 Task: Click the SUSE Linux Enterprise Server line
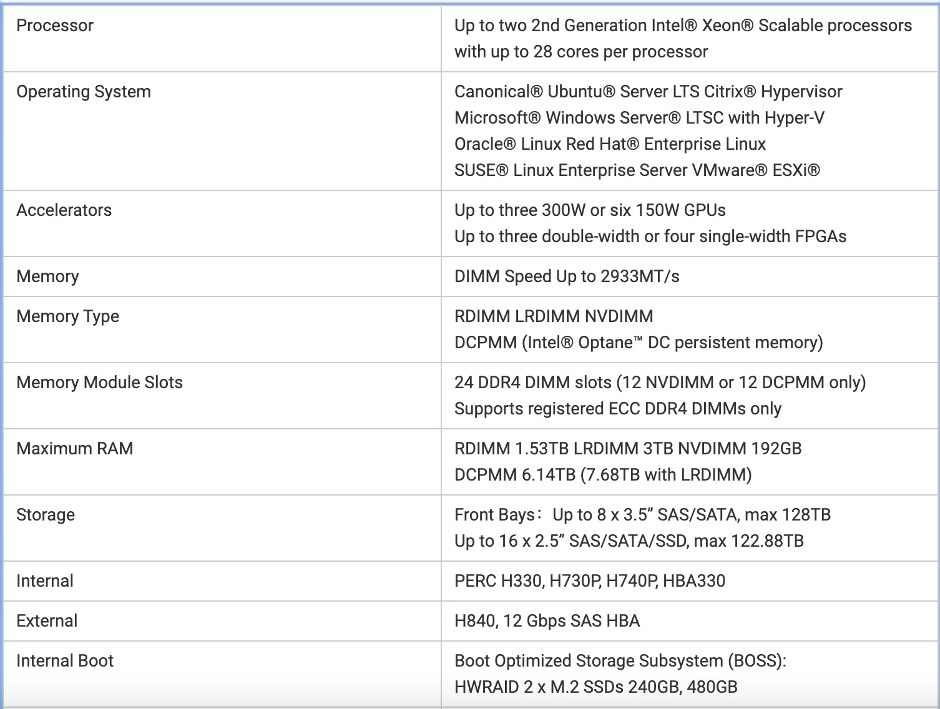[637, 170]
